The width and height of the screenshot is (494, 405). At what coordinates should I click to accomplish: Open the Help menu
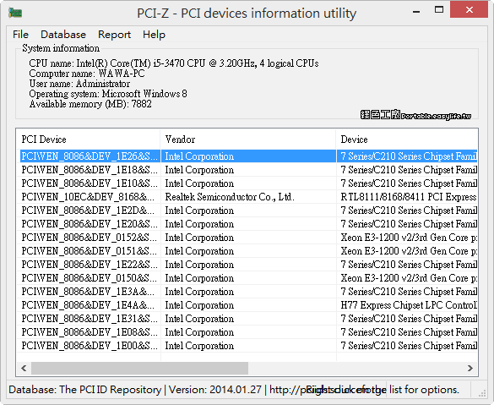(154, 35)
